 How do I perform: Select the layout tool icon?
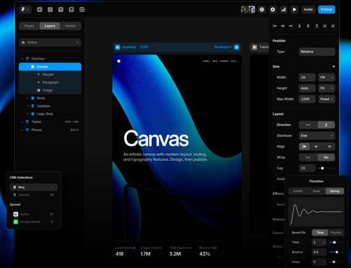[50, 9]
